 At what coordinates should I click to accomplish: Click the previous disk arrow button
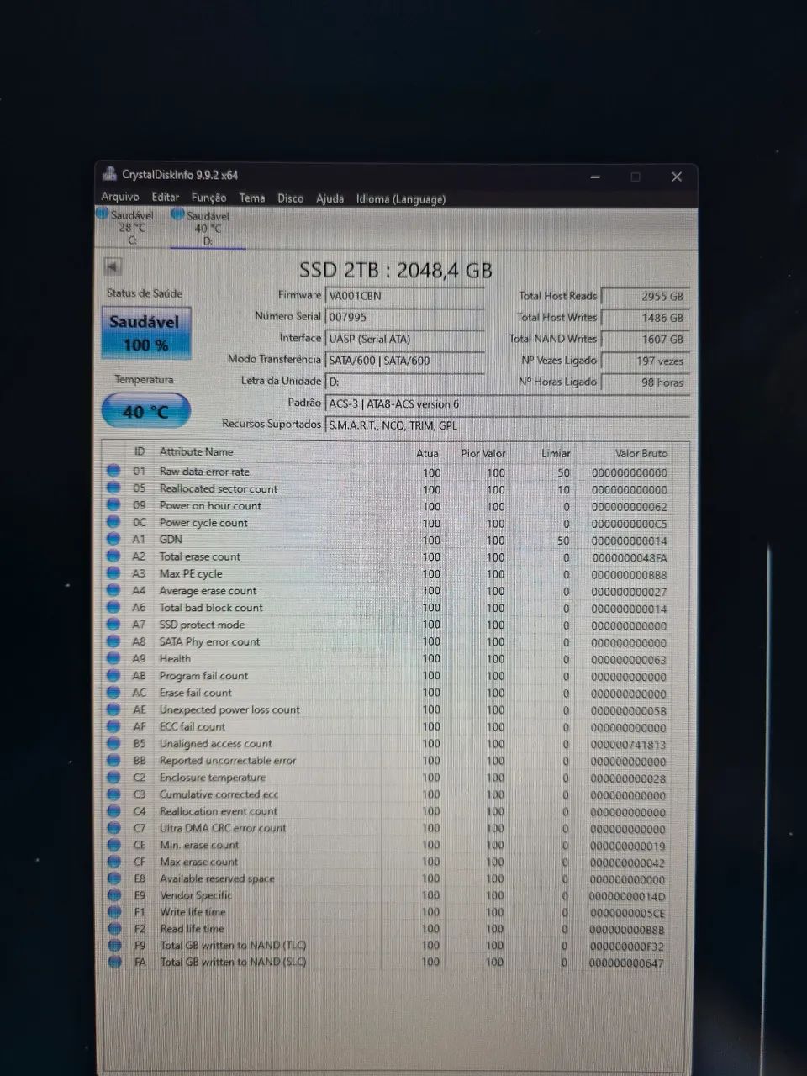pos(113,266)
